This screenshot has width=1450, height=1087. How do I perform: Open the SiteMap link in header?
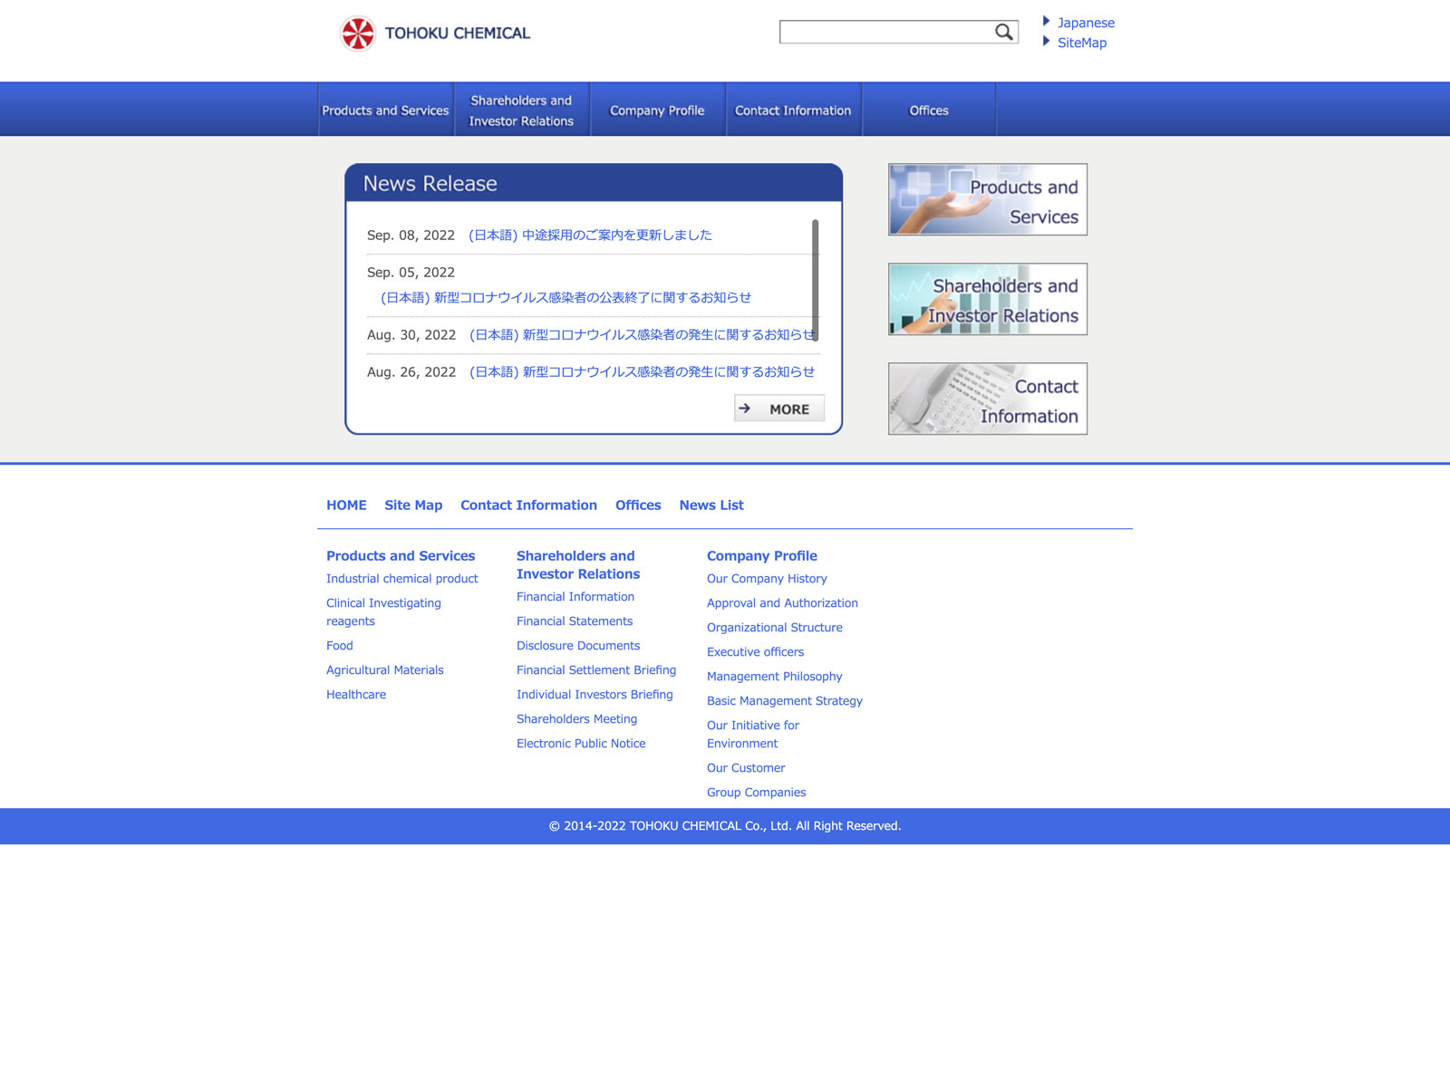(x=1081, y=43)
